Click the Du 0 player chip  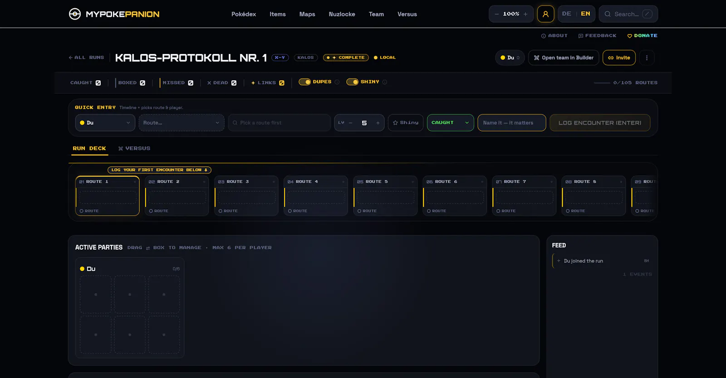(x=510, y=58)
